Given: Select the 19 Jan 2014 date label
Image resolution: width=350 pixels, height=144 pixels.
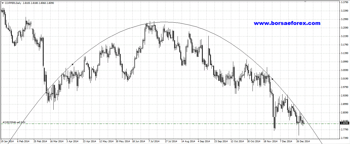Looking at the screenshot, I should point(7,141).
